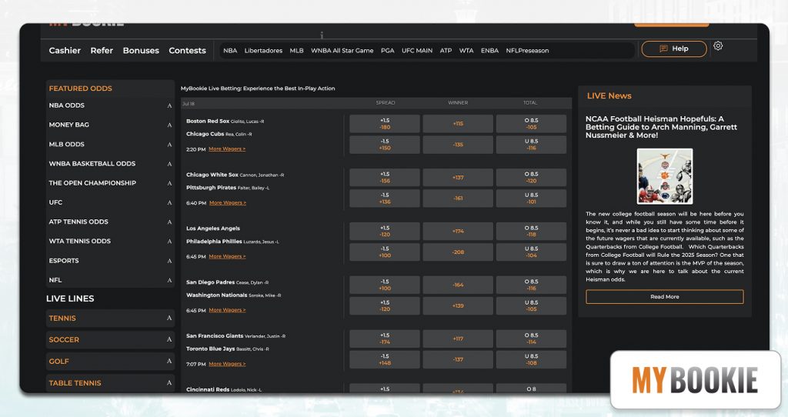This screenshot has width=788, height=417.
Task: Open the Heisman article thumbnail image
Action: [664, 176]
